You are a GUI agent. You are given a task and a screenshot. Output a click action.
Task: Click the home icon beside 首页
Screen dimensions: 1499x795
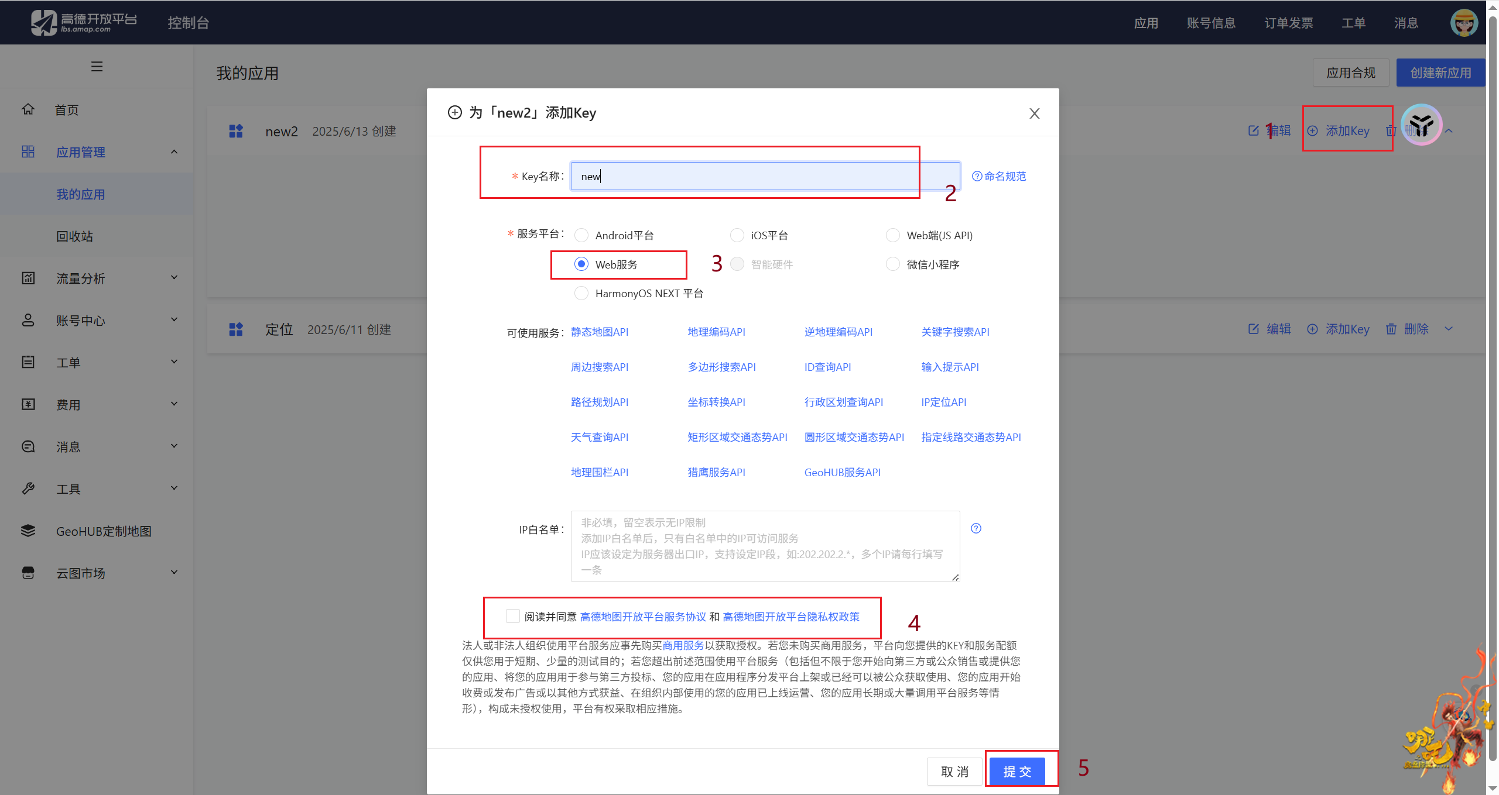pos(28,109)
